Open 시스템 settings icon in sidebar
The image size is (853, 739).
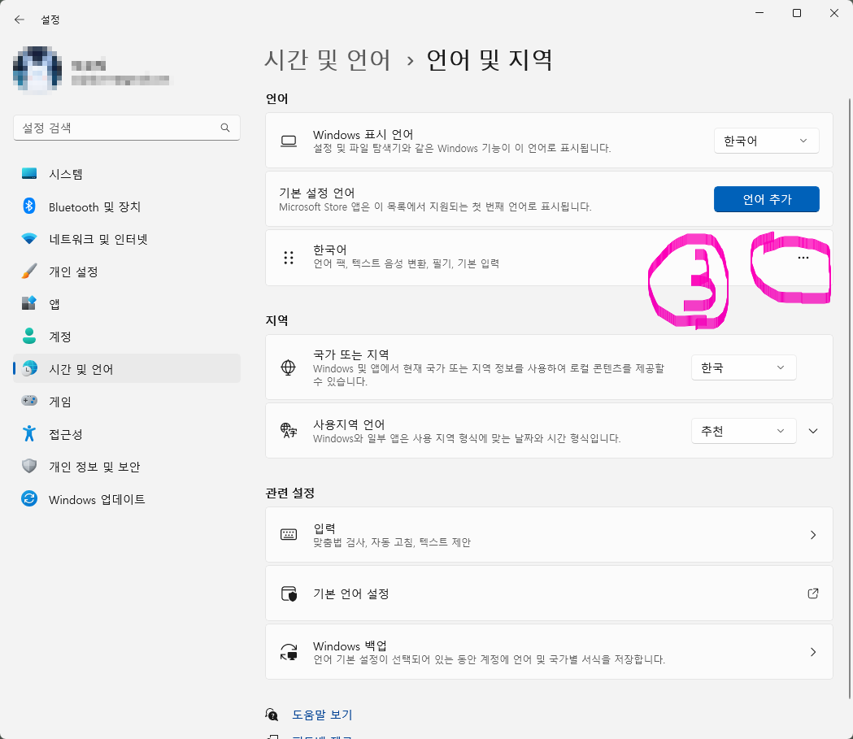[x=28, y=174]
